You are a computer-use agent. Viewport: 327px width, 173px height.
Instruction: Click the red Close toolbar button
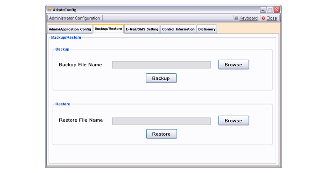point(269,18)
